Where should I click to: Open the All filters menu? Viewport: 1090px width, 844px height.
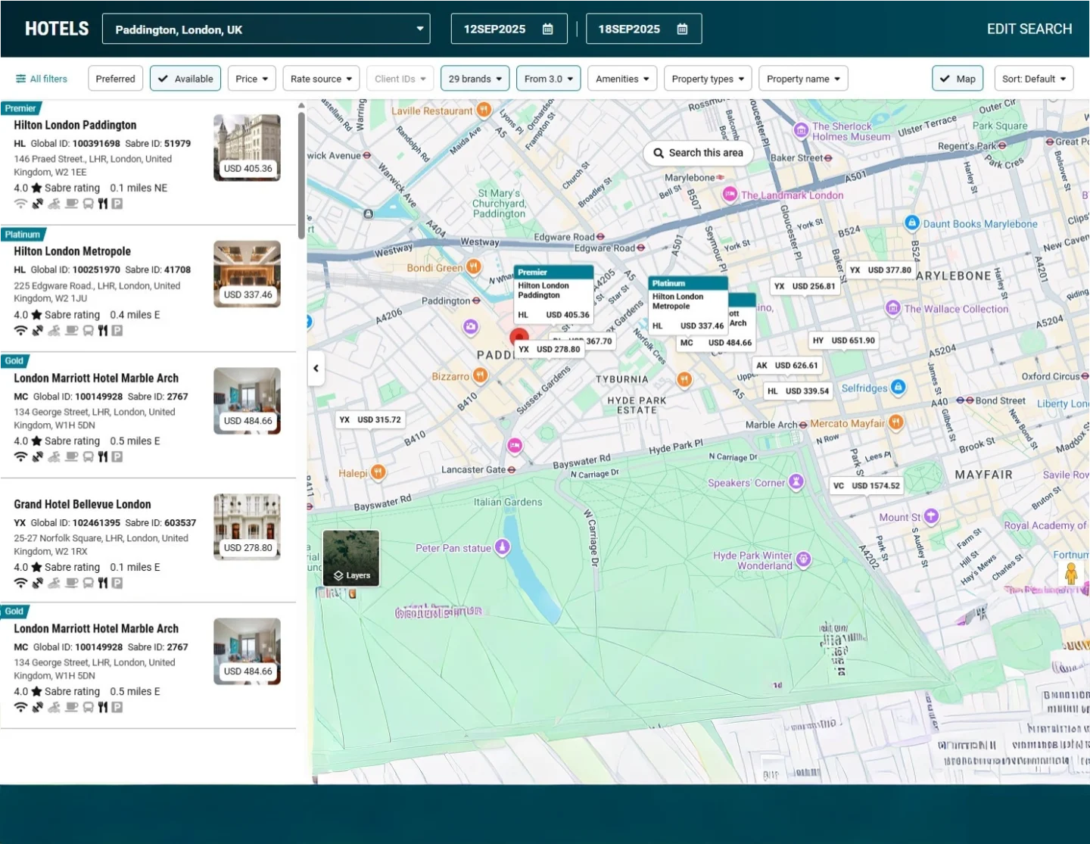click(x=41, y=78)
